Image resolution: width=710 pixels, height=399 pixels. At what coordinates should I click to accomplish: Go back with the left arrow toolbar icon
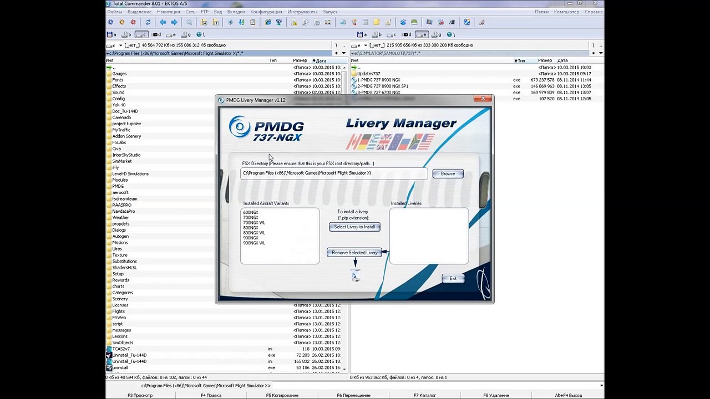(163, 22)
